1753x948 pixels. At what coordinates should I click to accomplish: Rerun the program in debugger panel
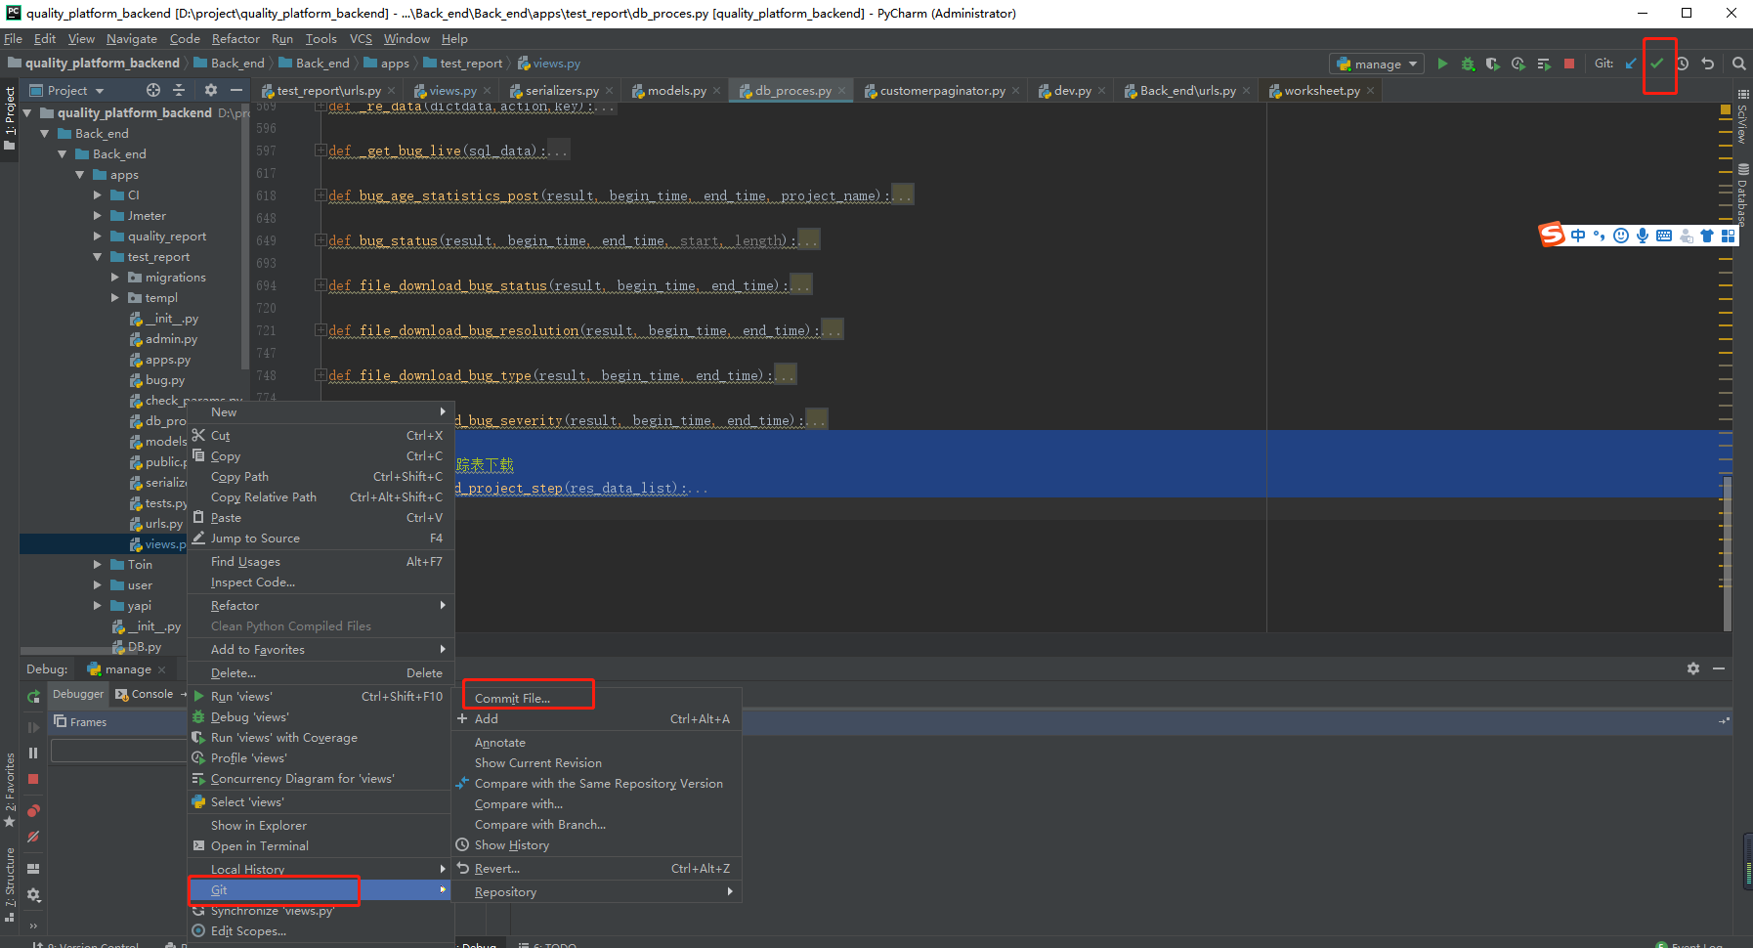point(32,696)
